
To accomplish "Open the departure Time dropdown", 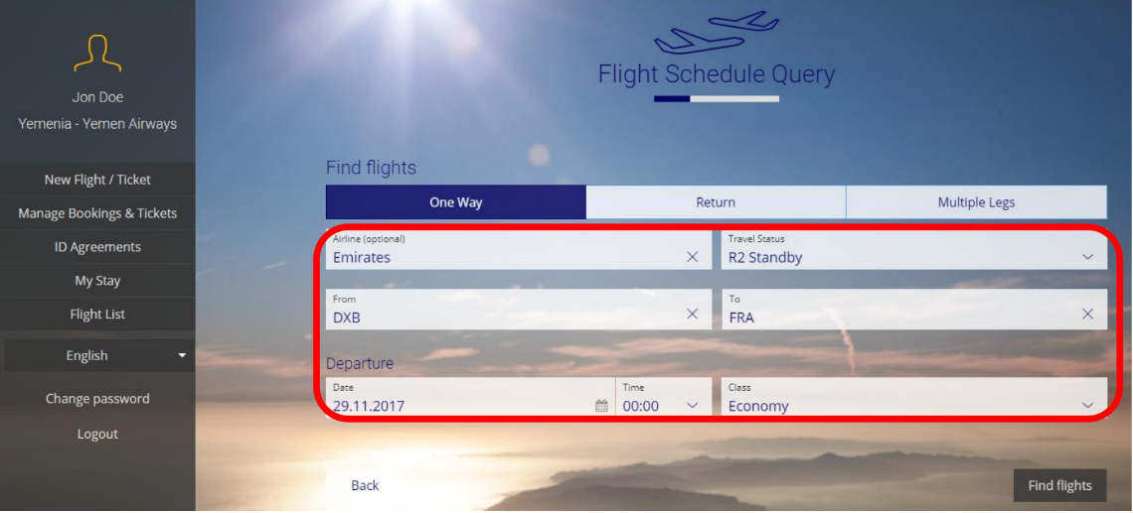I will point(663,397).
